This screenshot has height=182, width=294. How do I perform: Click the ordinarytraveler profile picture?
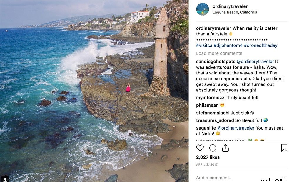point(202,9)
